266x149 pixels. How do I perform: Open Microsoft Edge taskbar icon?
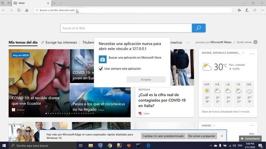pos(148,145)
